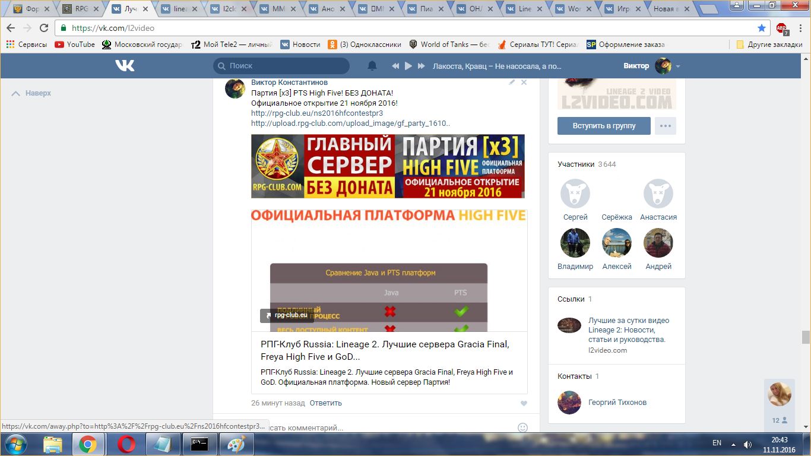This screenshot has height=456, width=811.
Task: Open the Сериалы ТУТ bookmark
Action: coord(538,45)
